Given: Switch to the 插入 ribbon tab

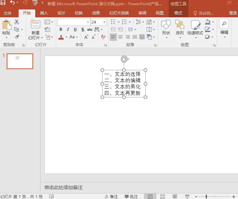Looking at the screenshot, I should tap(44, 13).
